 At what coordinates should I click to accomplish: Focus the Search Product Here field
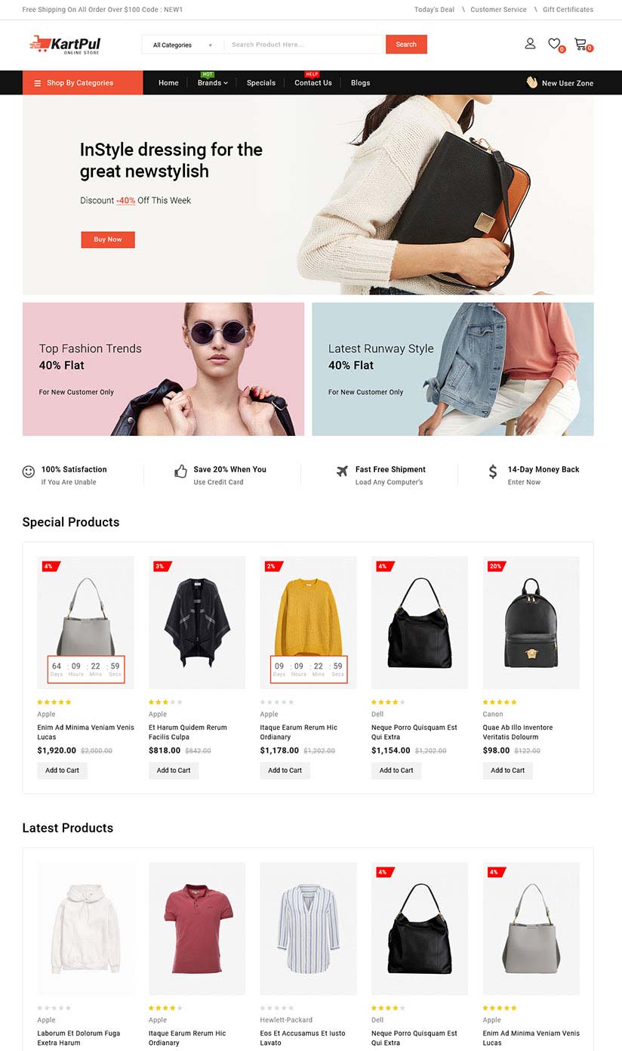pos(305,45)
